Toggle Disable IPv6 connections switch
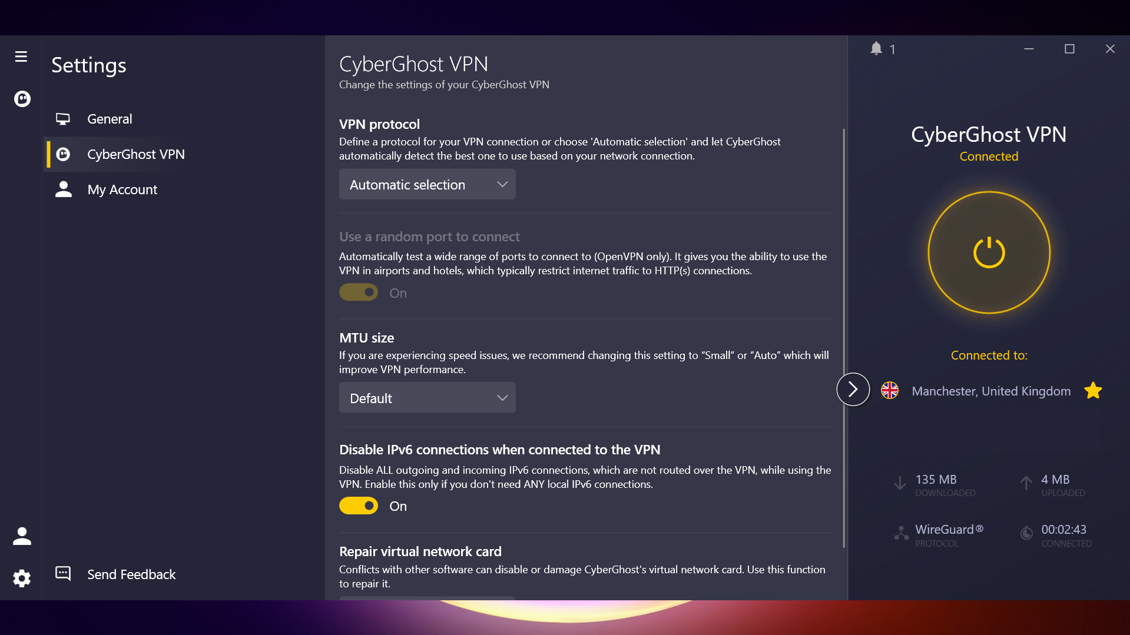The image size is (1130, 635). pyautogui.click(x=359, y=506)
